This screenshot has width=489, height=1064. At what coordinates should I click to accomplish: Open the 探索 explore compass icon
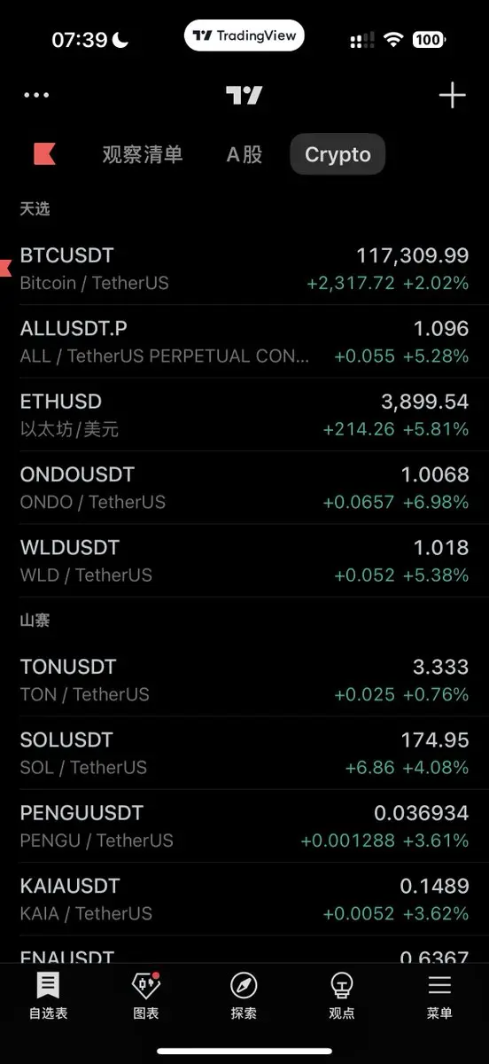click(x=244, y=995)
